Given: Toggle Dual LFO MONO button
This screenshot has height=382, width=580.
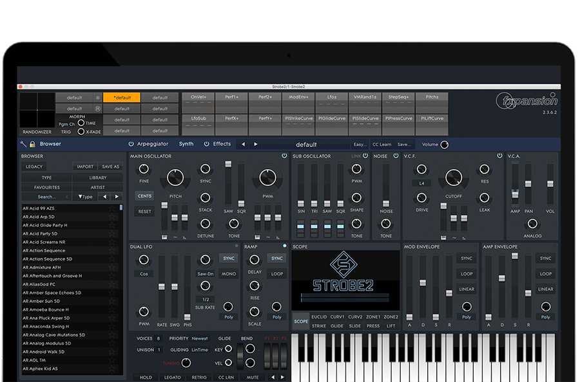Looking at the screenshot, I should [229, 274].
